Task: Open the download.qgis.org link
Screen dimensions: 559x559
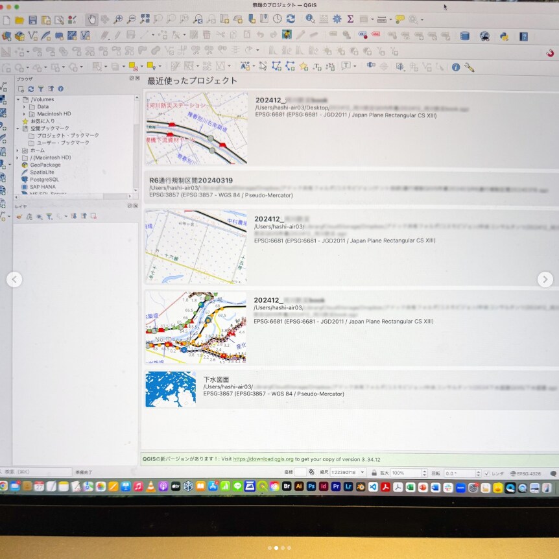Action: 263,459
